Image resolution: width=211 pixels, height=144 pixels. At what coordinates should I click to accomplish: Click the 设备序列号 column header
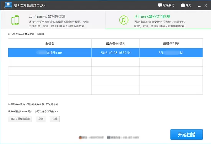[171, 43]
